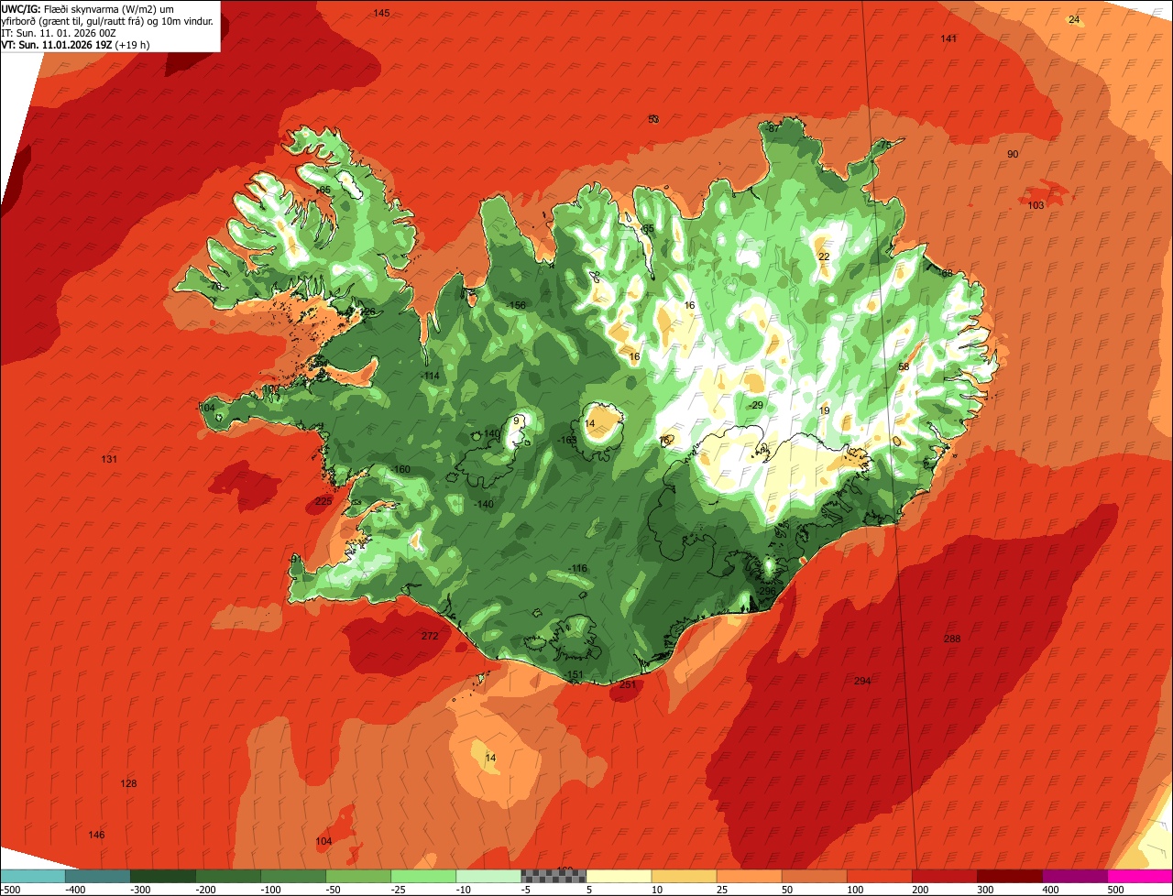Click the map value '146'
The height and width of the screenshot is (896, 1173).
(x=96, y=835)
